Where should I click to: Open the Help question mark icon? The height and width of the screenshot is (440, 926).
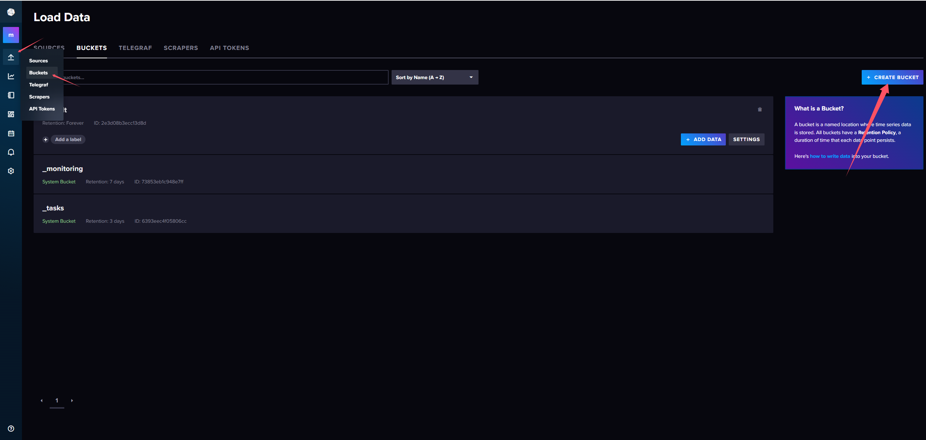11,429
